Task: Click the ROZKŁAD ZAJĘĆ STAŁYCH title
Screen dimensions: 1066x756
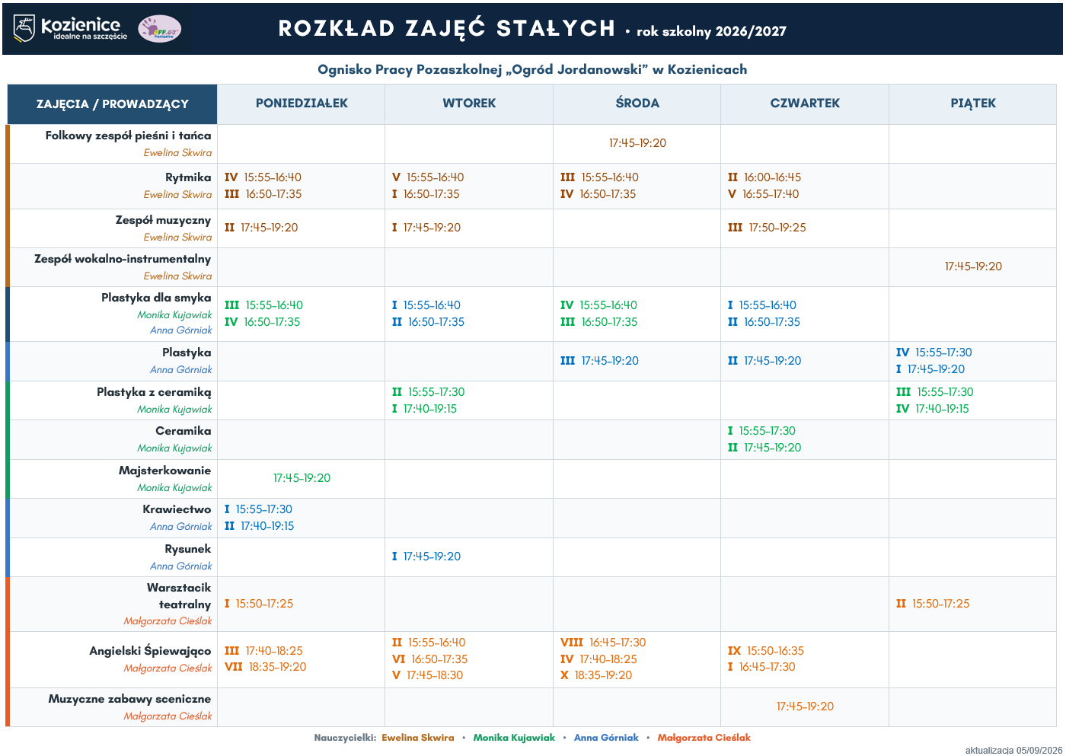Action: tap(447, 28)
